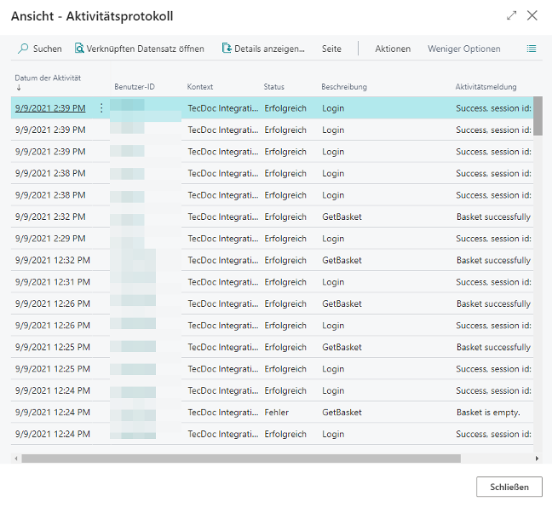
Task: Click the Datum der Aktivität column header
Action: click(x=48, y=78)
